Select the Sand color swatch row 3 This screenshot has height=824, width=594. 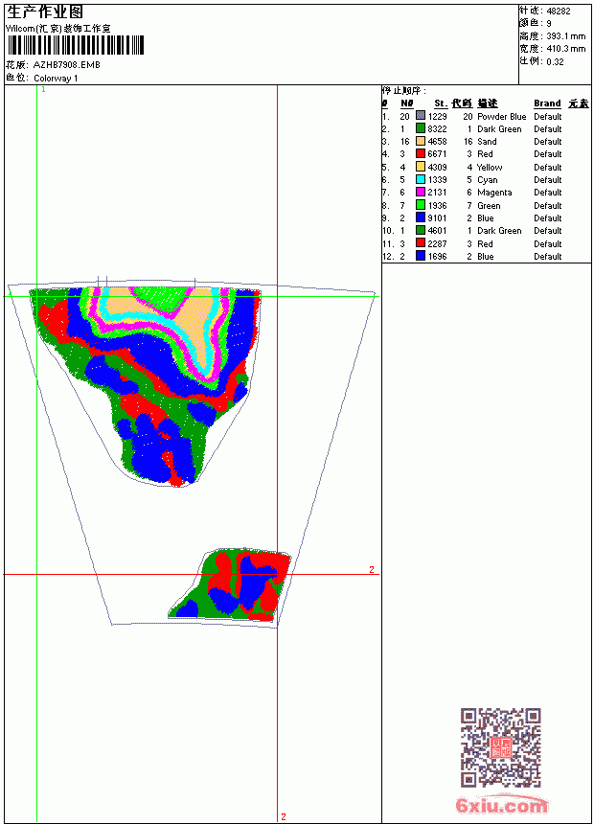[421, 141]
